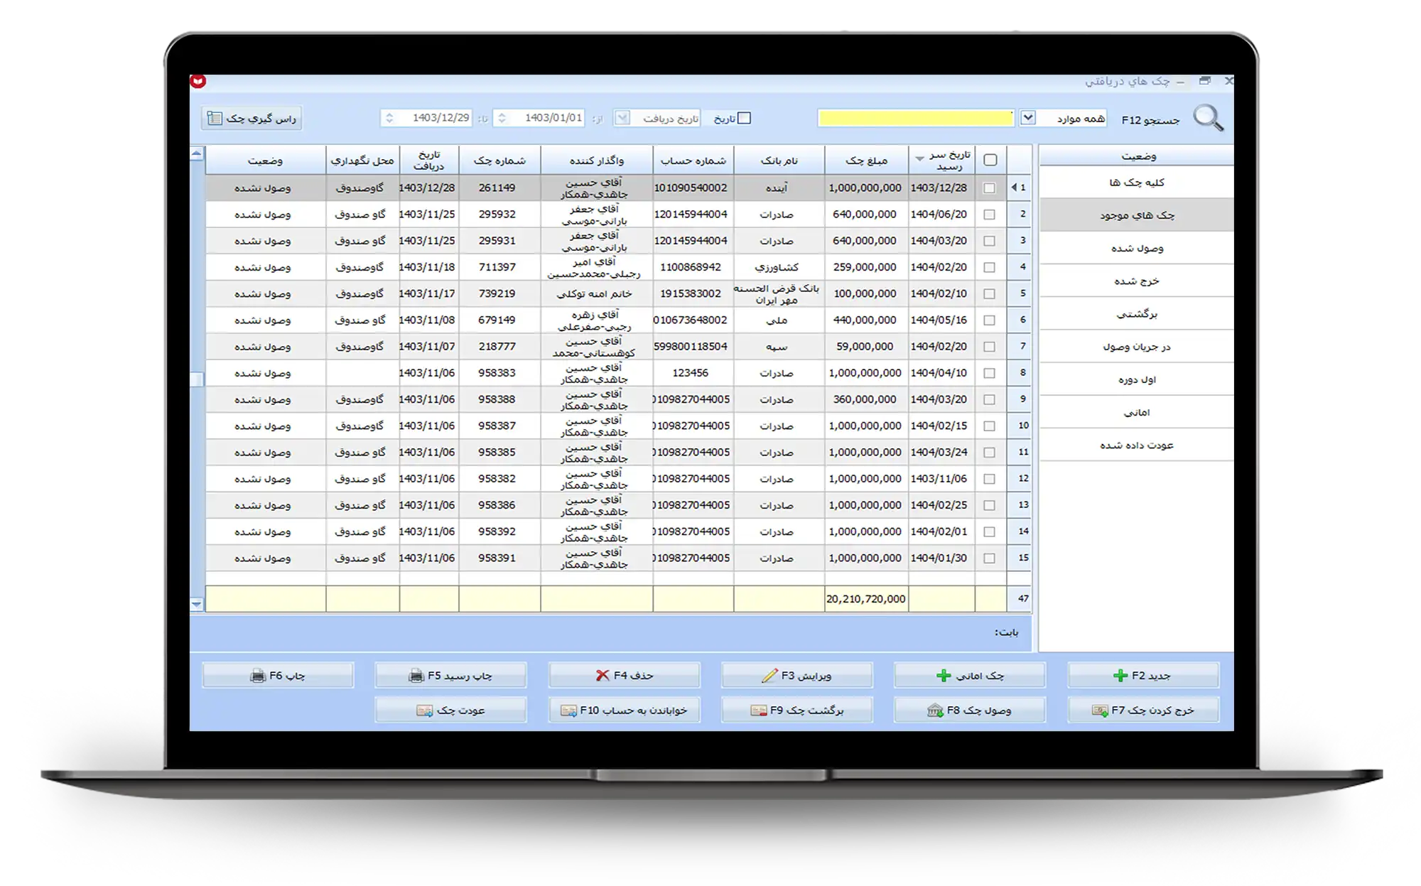Click the printer icon on چاپ F6
The image size is (1421, 886).
(x=258, y=676)
